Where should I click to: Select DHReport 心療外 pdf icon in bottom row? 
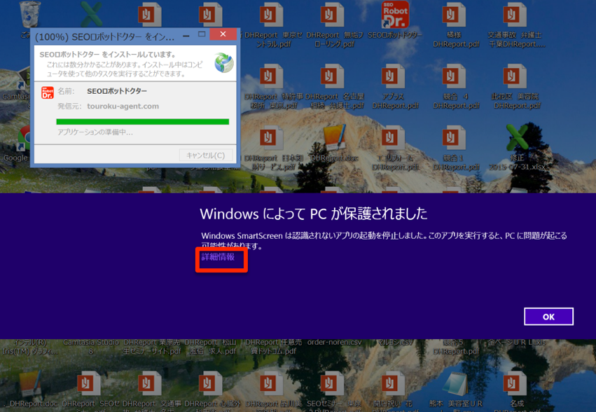coord(210,384)
